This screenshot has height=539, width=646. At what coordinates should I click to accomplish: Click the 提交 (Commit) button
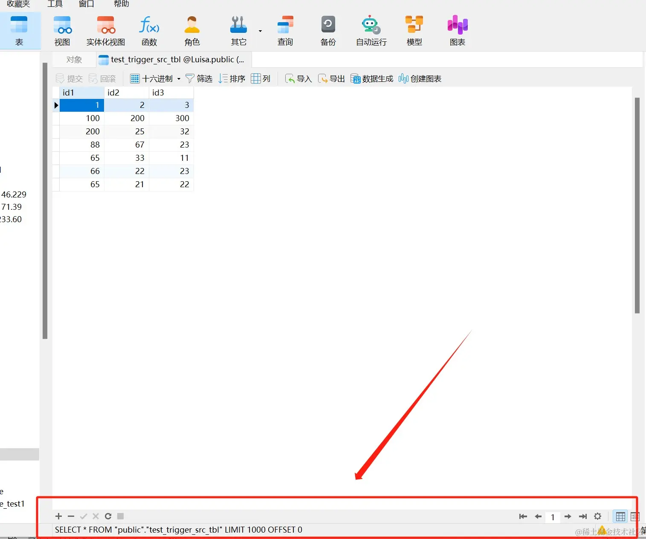[x=69, y=78]
